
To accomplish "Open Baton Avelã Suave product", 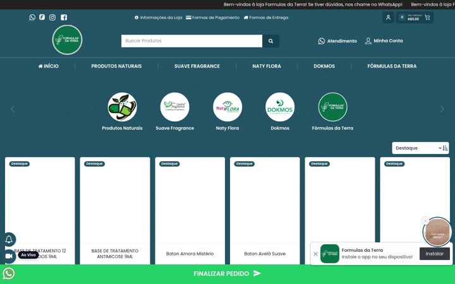I will (265, 254).
